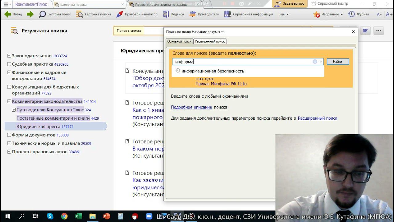Click the Задать вопрос button
This screenshot has width=394, height=222.
click(x=289, y=4)
